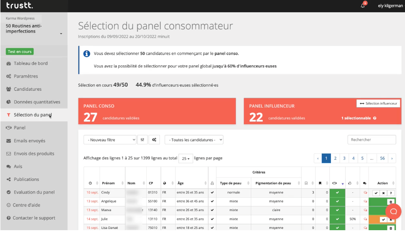Click the filter sliders icon button
405x234 pixels.
pos(142,139)
